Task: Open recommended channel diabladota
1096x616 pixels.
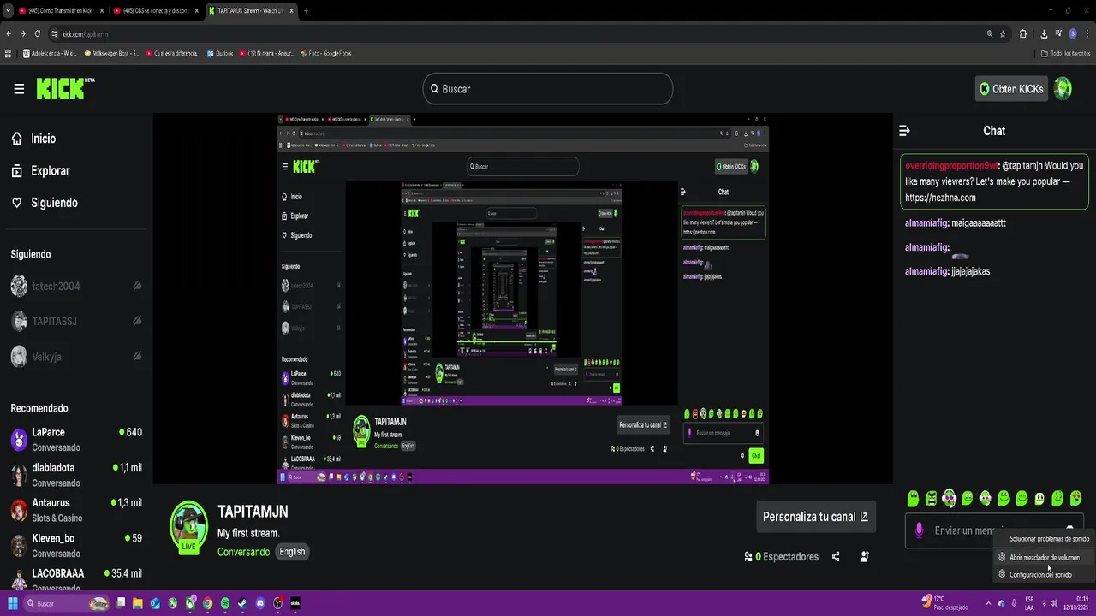Action: (x=75, y=475)
